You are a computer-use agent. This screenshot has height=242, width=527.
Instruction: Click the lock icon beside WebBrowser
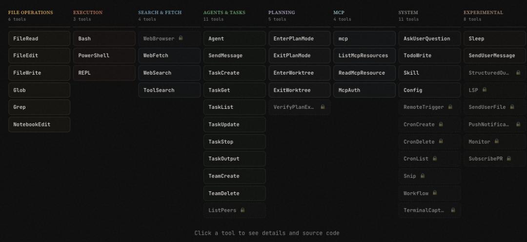point(181,38)
